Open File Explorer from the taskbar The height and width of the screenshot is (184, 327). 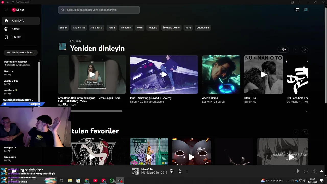tap(70, 181)
